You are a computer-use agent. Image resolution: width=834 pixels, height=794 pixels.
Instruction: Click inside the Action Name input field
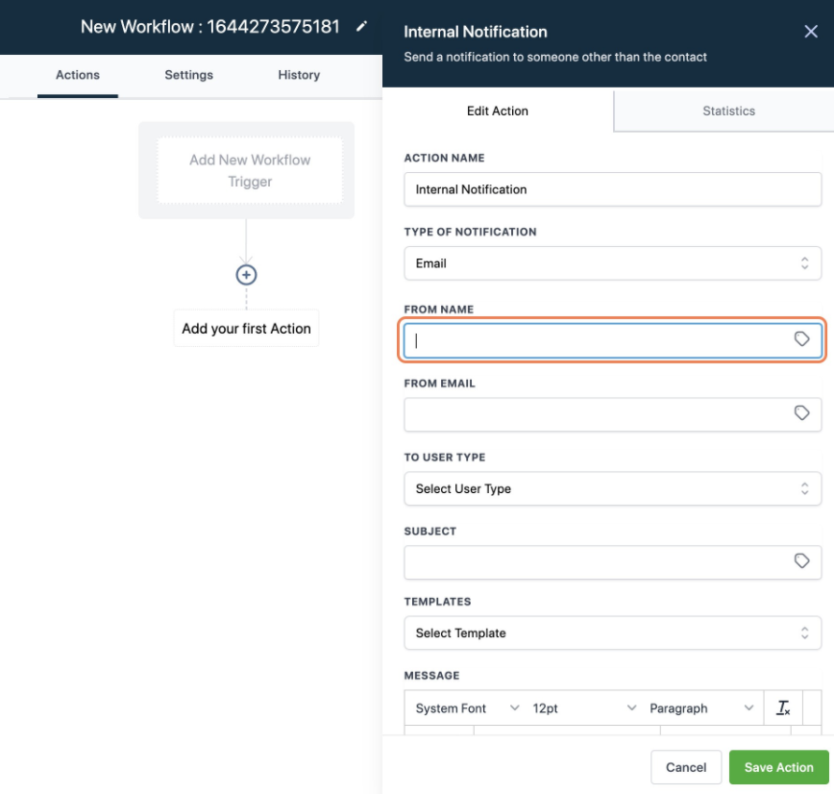[x=612, y=189]
